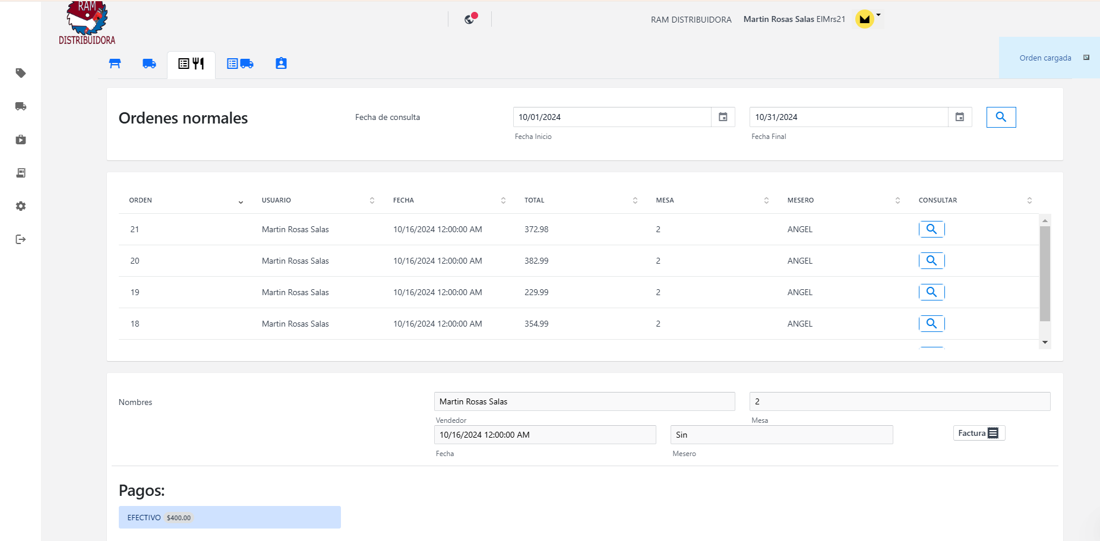The width and height of the screenshot is (1100, 541).
Task: Open settings gear in left sidebar
Action: pos(21,206)
